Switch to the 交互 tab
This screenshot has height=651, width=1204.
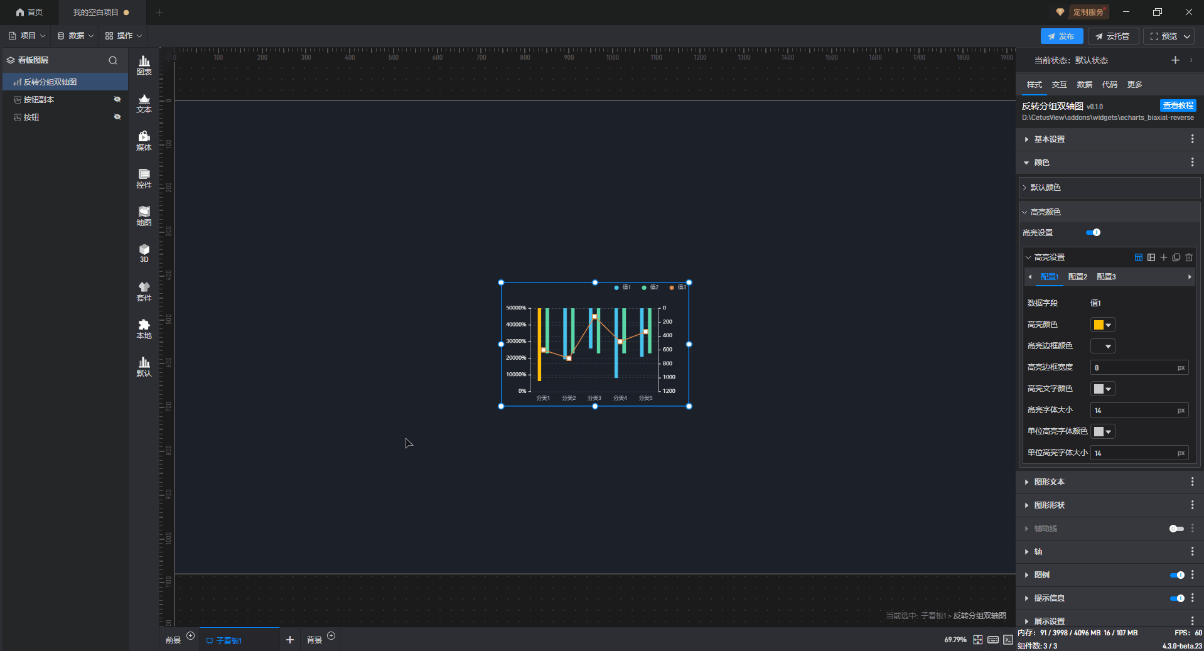[1059, 85]
